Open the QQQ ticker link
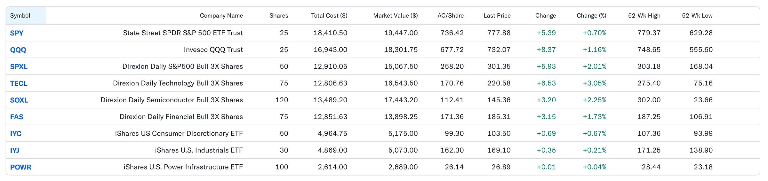Viewport: 768px width, 181px height. [x=18, y=50]
